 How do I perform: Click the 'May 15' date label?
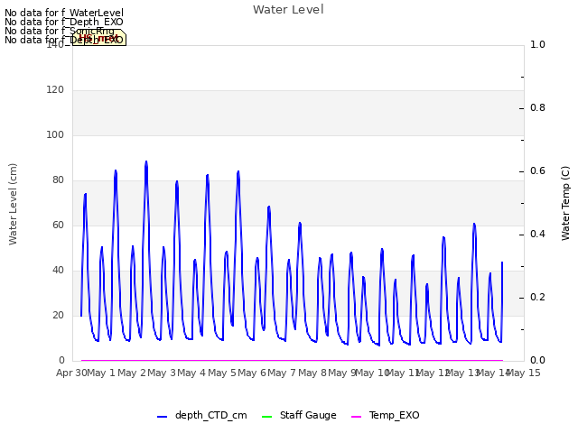524,373
